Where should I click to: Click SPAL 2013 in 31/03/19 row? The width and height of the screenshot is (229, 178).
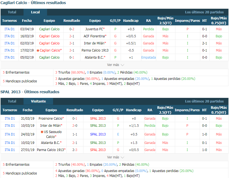click(x=98, y=119)
